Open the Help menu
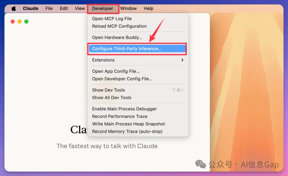 point(149,9)
